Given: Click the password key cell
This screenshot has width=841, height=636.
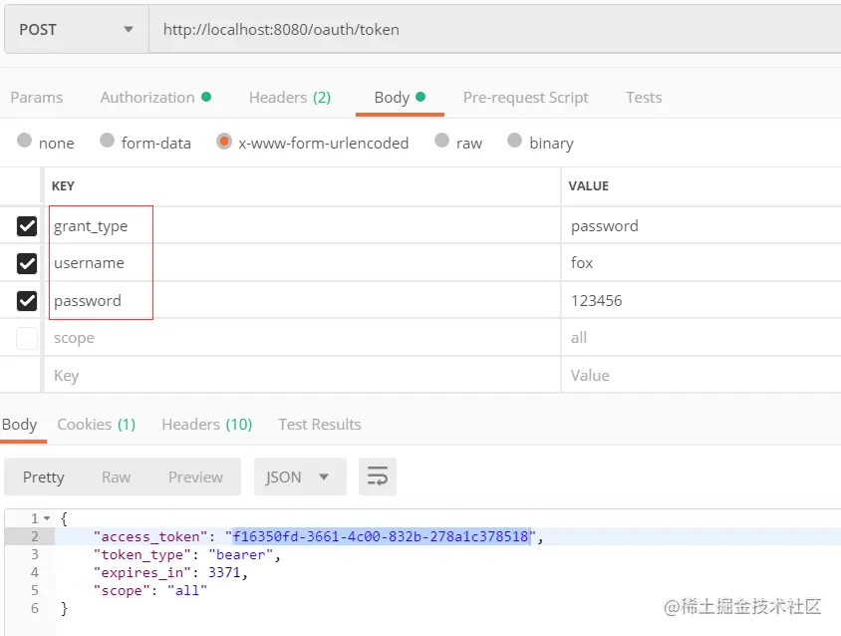Looking at the screenshot, I should (303, 301).
